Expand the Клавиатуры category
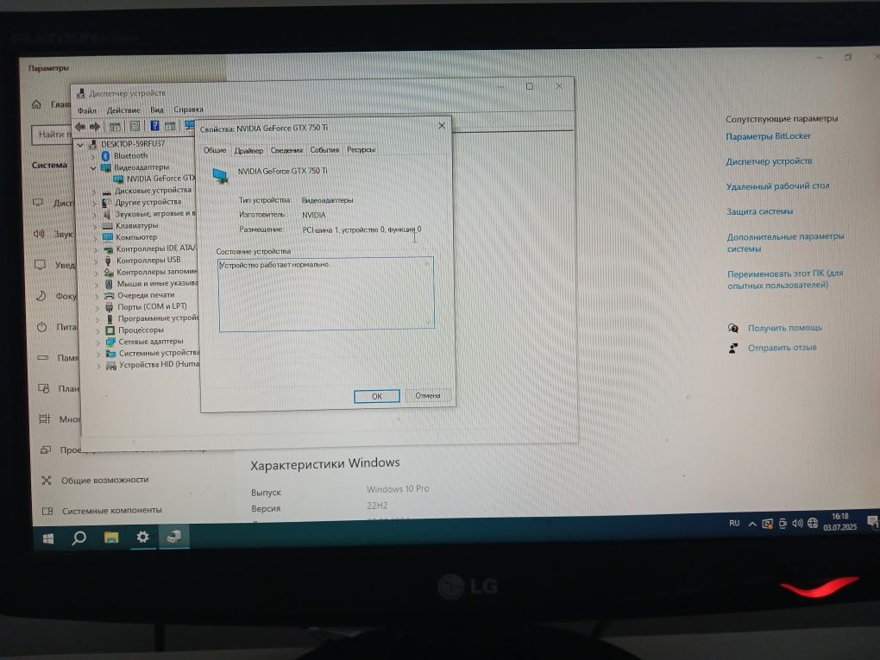This screenshot has width=880, height=660. 95,226
